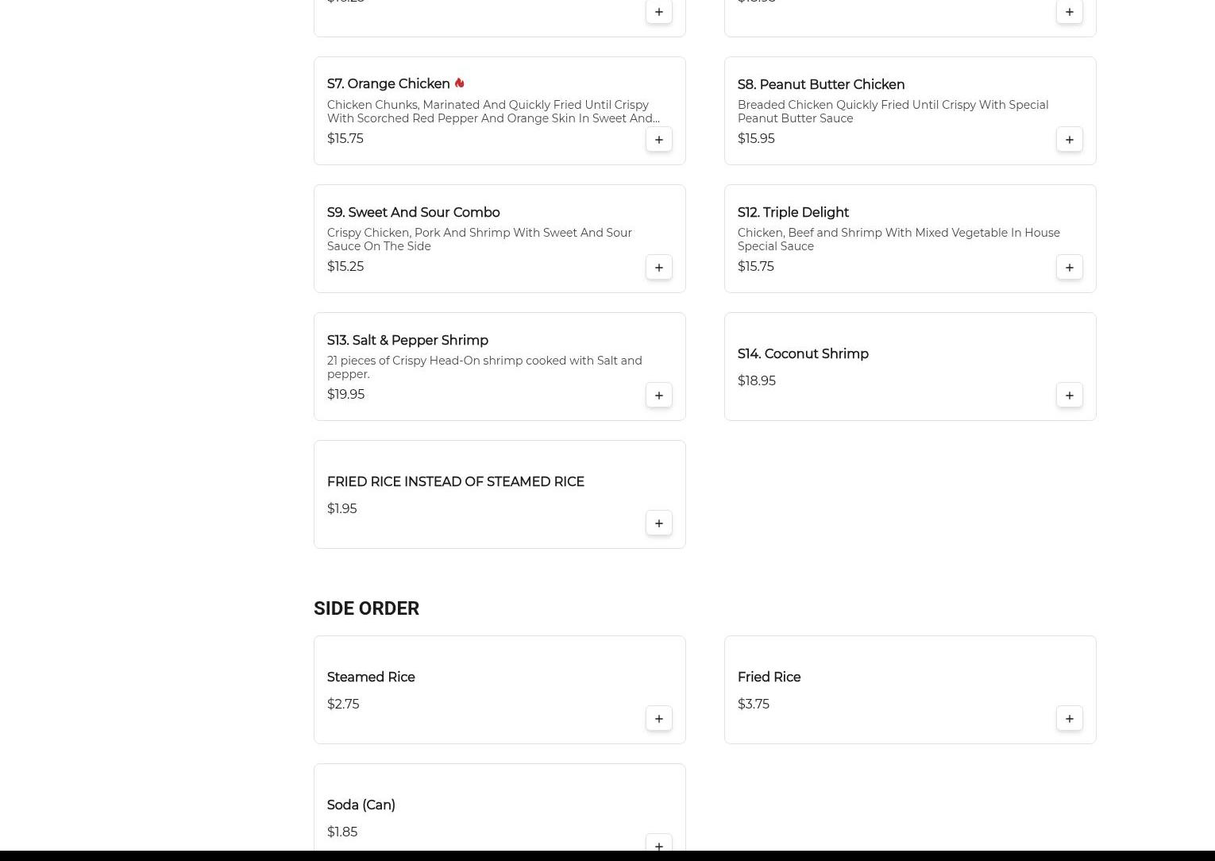Click the Sweet And Sour Combo description
The image size is (1215, 861).
pos(480,240)
